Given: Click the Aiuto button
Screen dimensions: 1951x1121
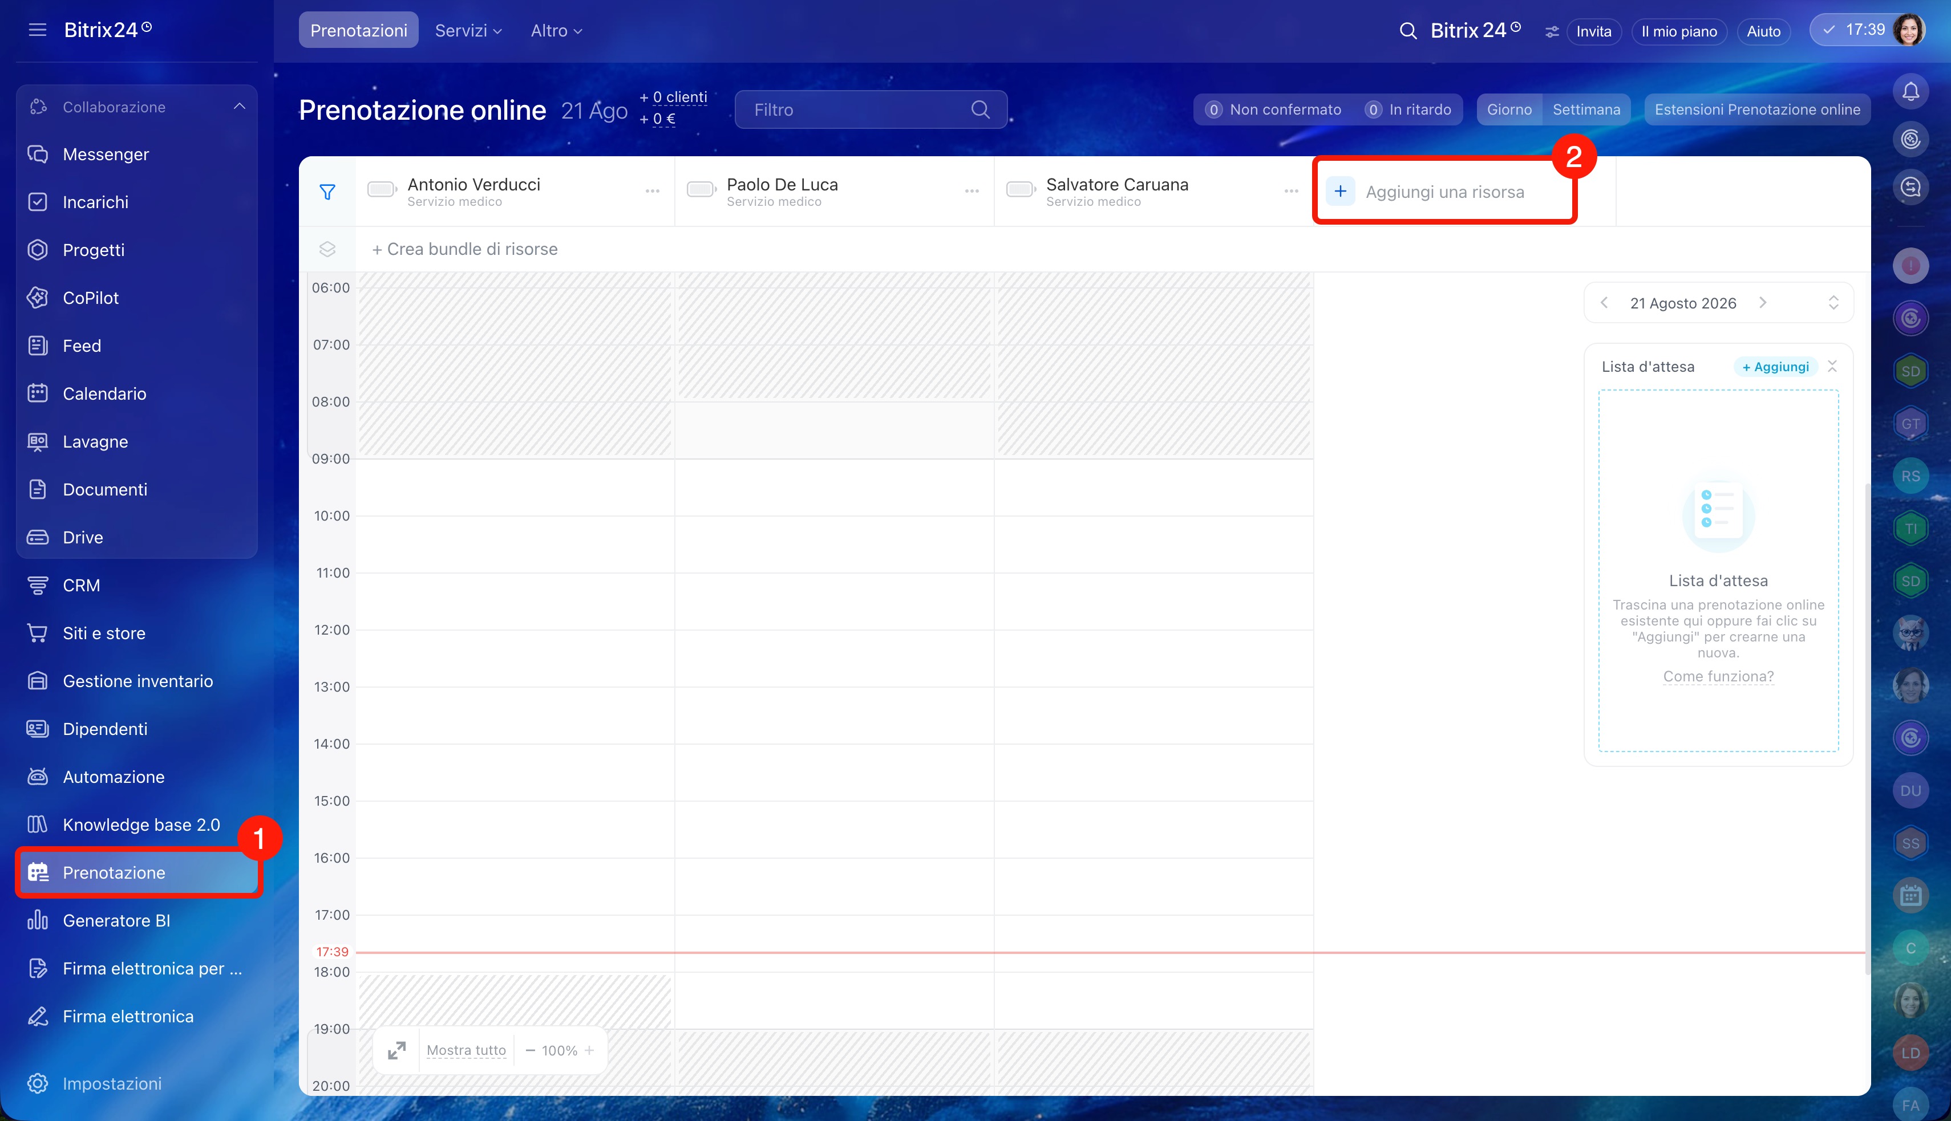Looking at the screenshot, I should (1764, 31).
